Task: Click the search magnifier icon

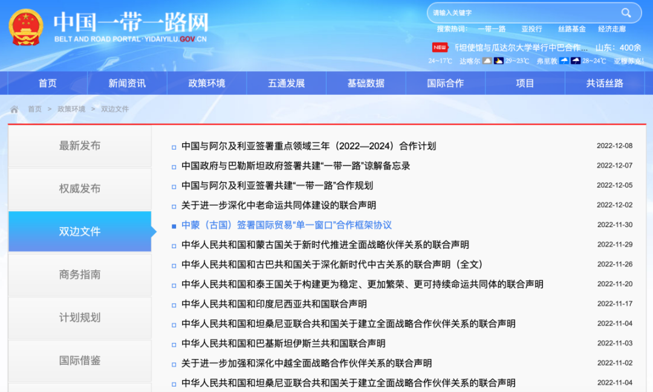Action: tap(626, 13)
